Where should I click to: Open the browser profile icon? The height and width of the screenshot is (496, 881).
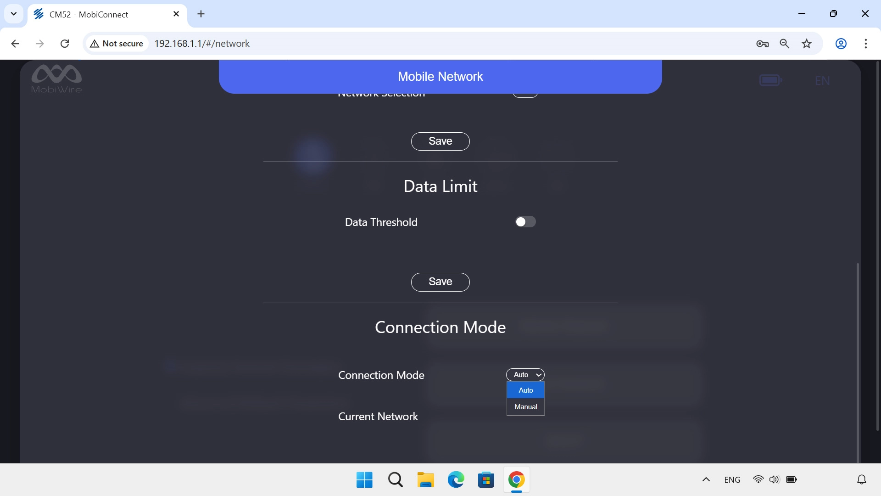coord(841,44)
